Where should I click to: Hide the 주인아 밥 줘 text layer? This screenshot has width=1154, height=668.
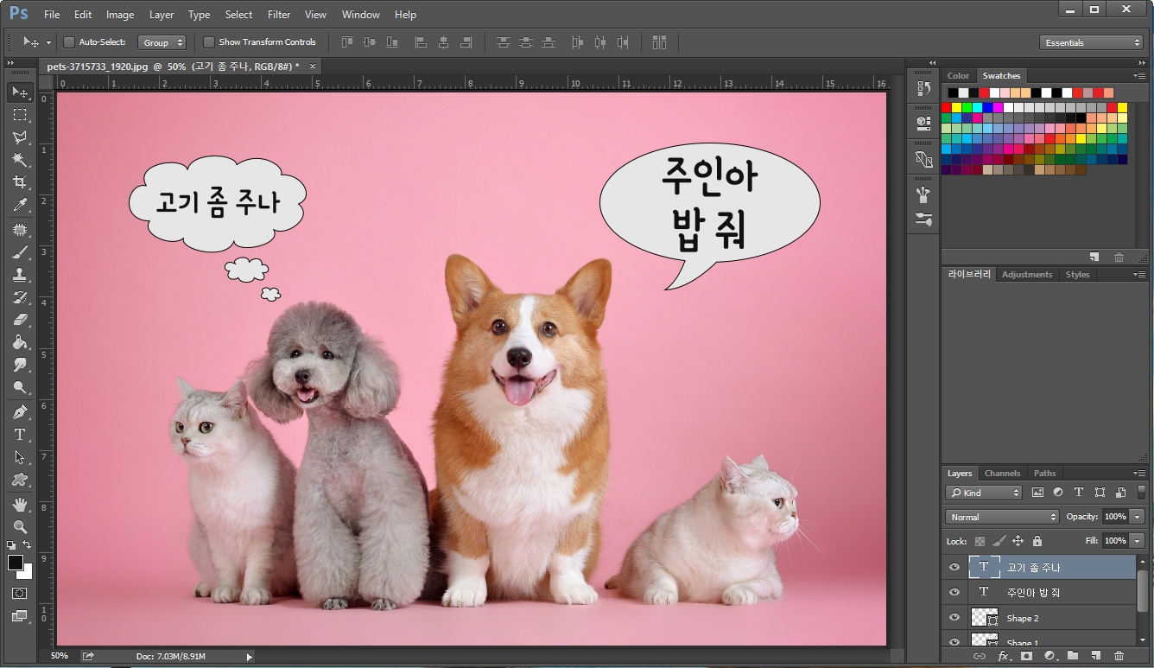954,592
